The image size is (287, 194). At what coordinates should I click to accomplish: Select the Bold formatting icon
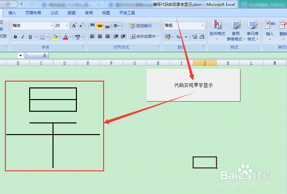(15, 37)
